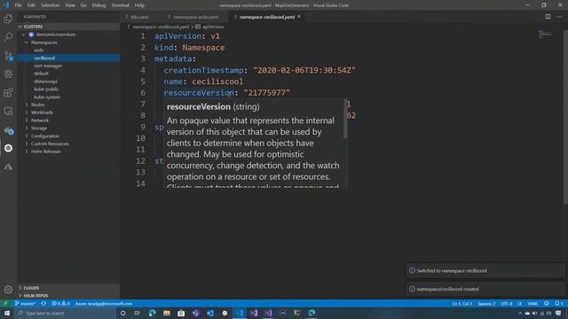Click the split editor icon

[x=548, y=17]
